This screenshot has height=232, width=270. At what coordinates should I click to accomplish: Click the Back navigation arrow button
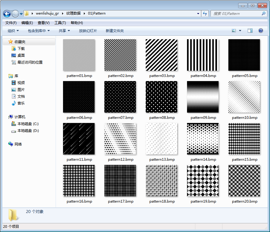(x=7, y=14)
